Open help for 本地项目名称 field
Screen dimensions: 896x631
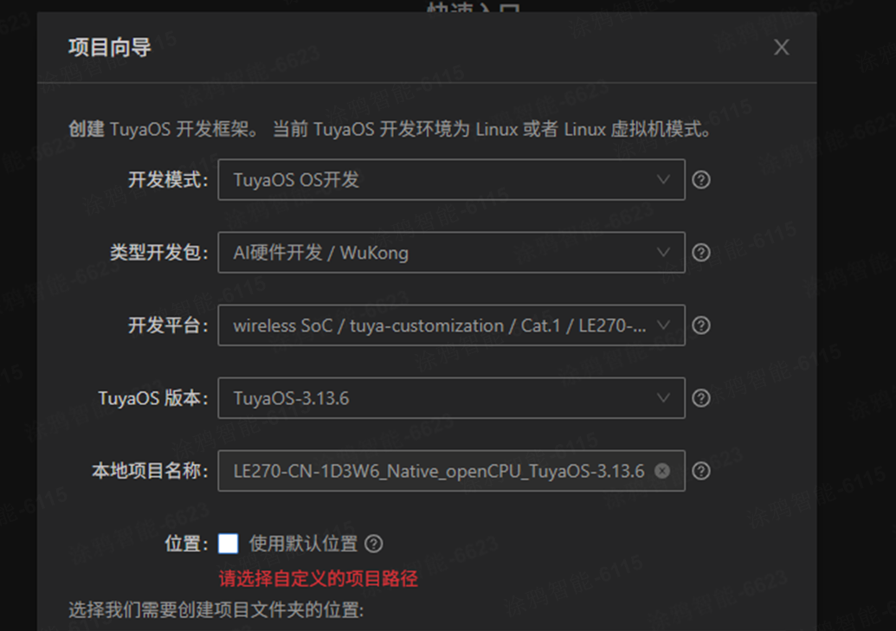click(701, 471)
